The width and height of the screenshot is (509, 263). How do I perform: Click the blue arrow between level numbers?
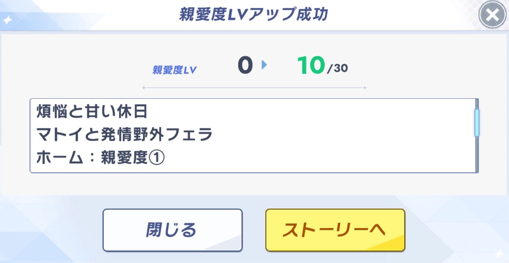click(264, 65)
